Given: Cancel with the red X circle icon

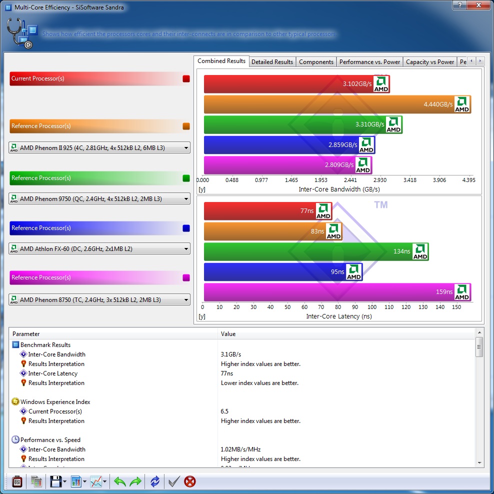Looking at the screenshot, I should pyautogui.click(x=190, y=481).
